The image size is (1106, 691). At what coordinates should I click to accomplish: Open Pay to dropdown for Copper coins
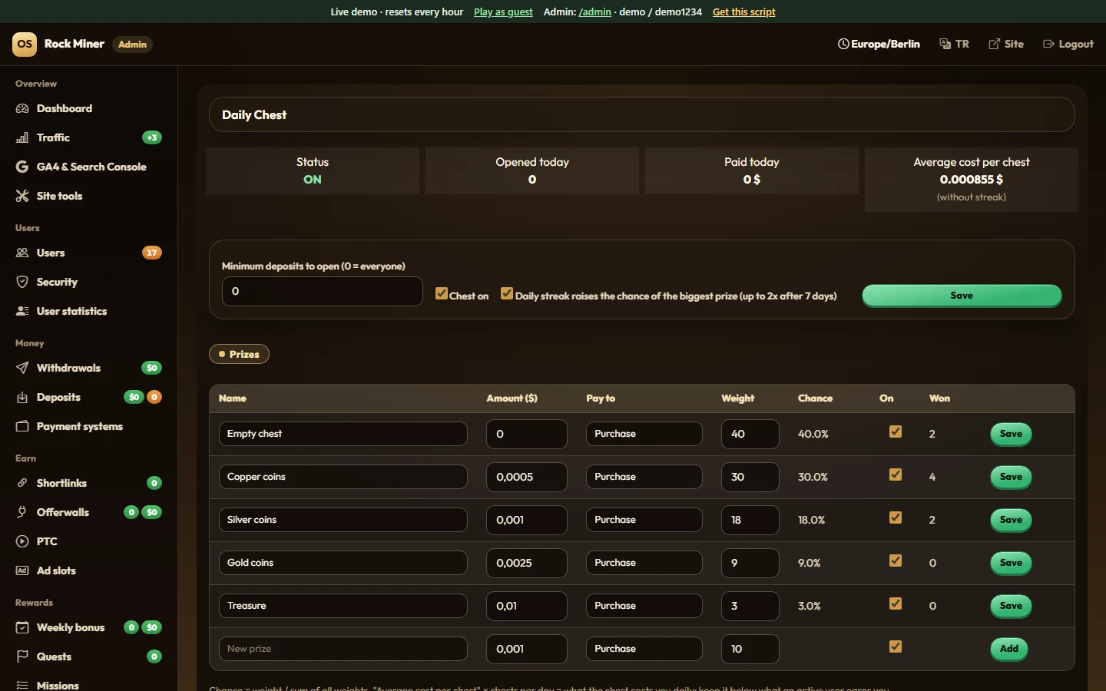644,477
